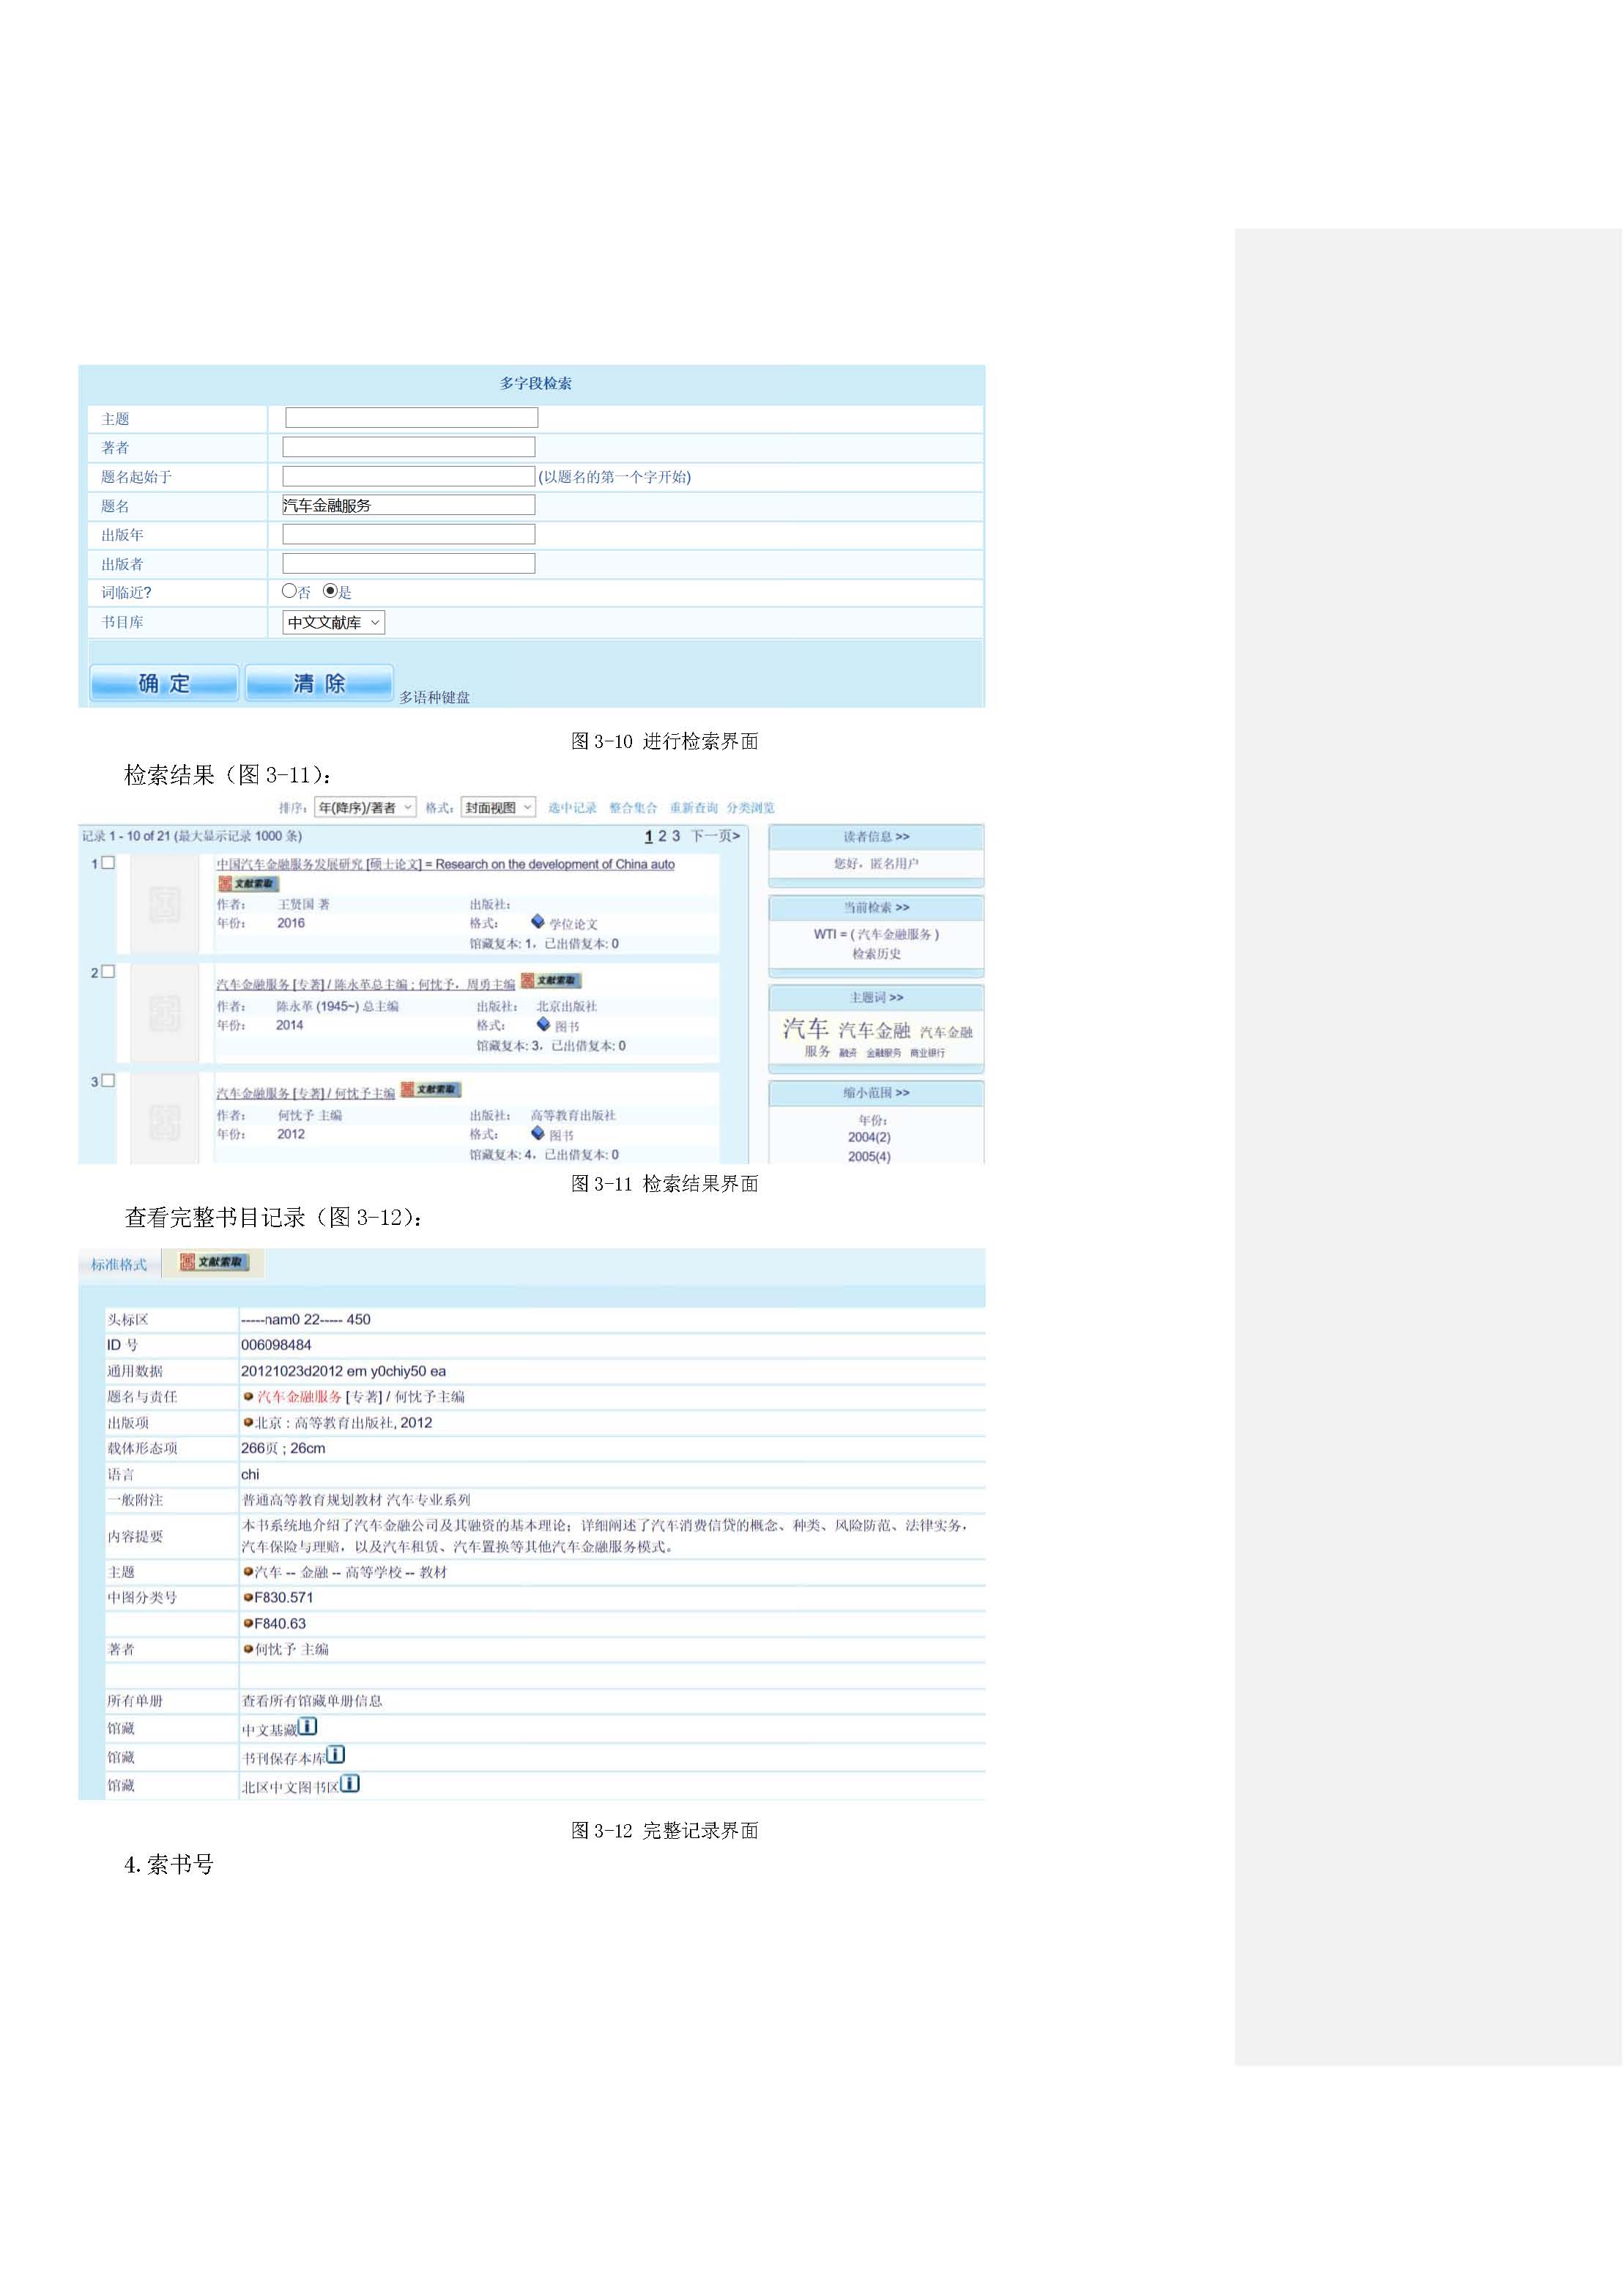Image resolution: width=1623 pixels, height=2296 pixels.
Task: Click info icon next to 北区中文图书区
Action: pos(350,1783)
